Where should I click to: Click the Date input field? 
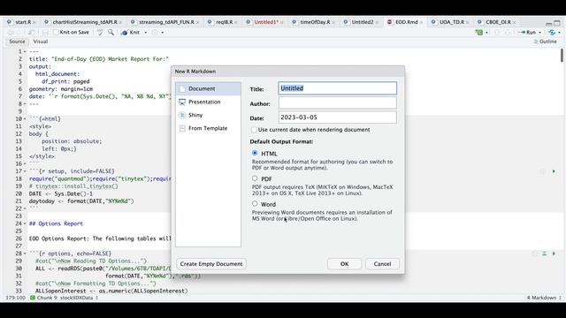point(338,117)
